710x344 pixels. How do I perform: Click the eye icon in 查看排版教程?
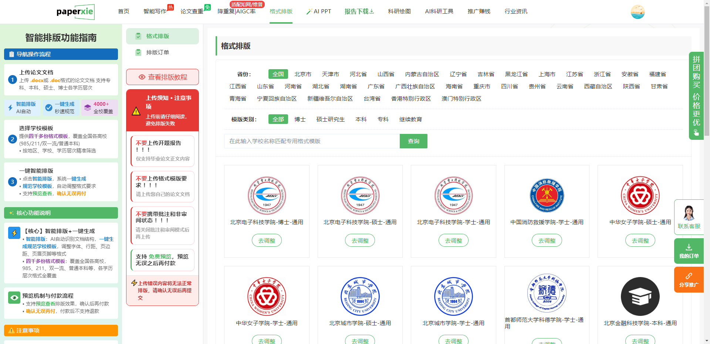(142, 77)
